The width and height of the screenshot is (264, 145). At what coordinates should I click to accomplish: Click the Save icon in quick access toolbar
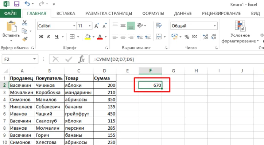(x=16, y=4)
